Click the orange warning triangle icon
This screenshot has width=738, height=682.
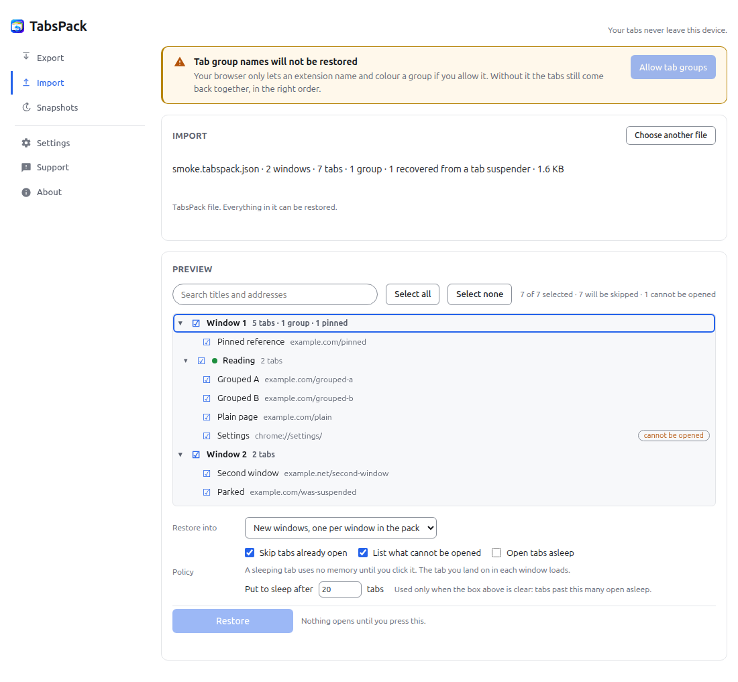[x=180, y=62]
